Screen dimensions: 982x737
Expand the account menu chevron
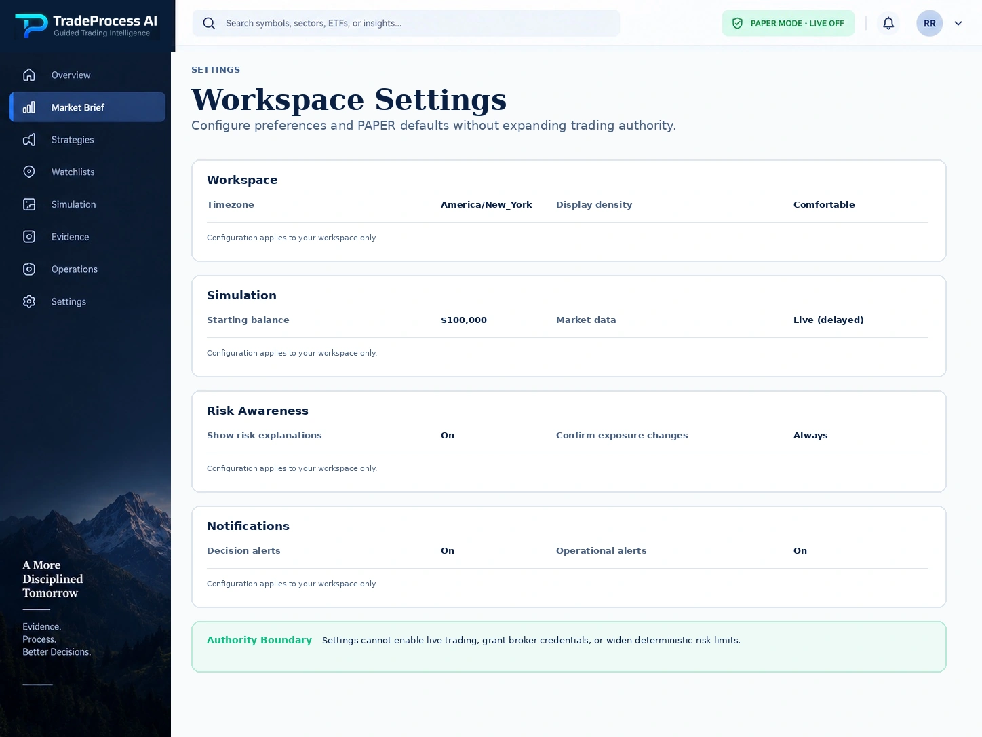pos(958,23)
